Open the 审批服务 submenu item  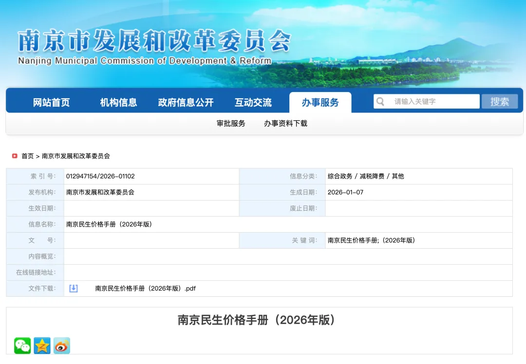click(231, 123)
